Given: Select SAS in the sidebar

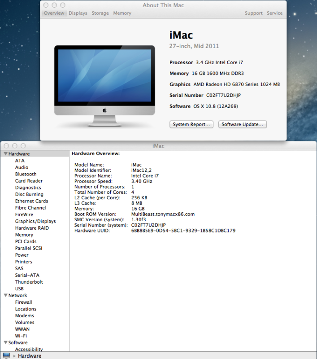Looking at the screenshot, I should point(19,268).
